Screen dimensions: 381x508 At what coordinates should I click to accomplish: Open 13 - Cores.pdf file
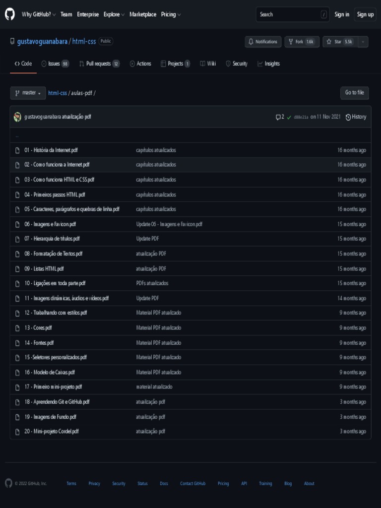pos(38,328)
